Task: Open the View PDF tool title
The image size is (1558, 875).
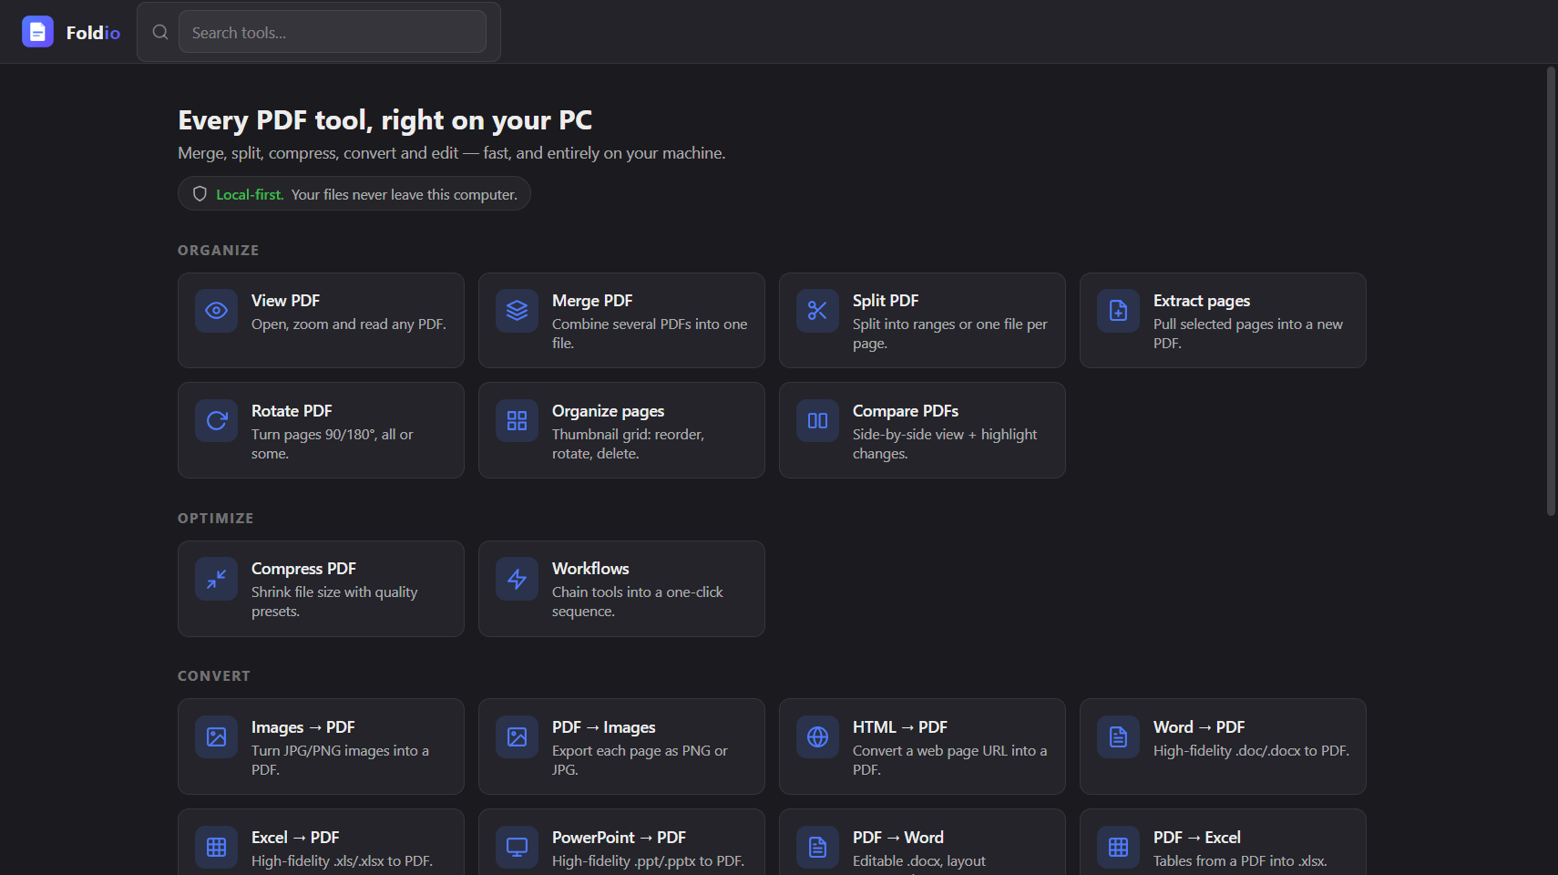Action: tap(285, 301)
